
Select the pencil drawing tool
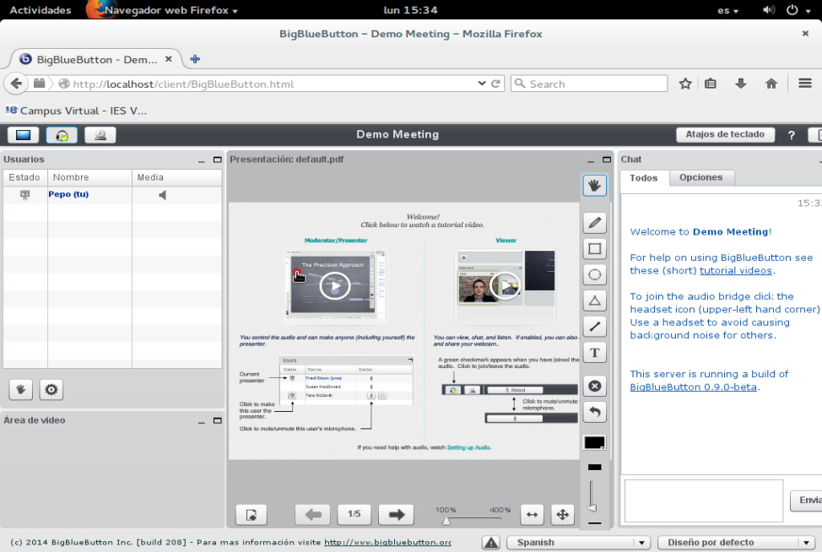(x=594, y=223)
